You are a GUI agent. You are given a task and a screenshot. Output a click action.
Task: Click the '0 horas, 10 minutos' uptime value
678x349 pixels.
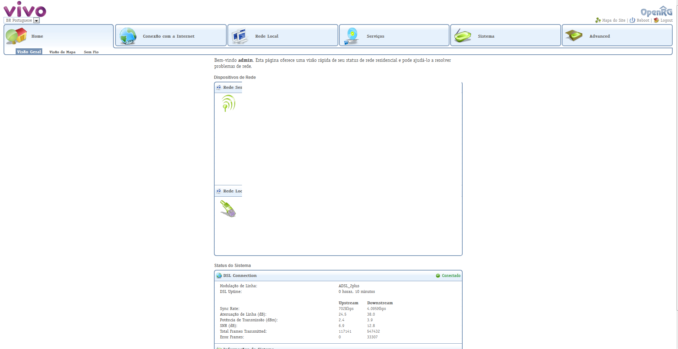coord(357,292)
